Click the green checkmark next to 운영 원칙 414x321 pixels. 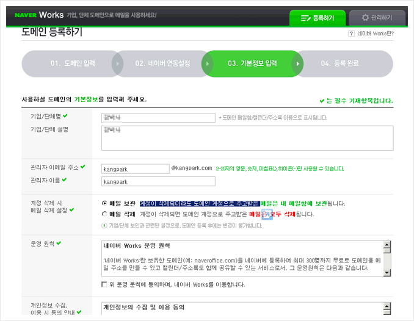59,243
